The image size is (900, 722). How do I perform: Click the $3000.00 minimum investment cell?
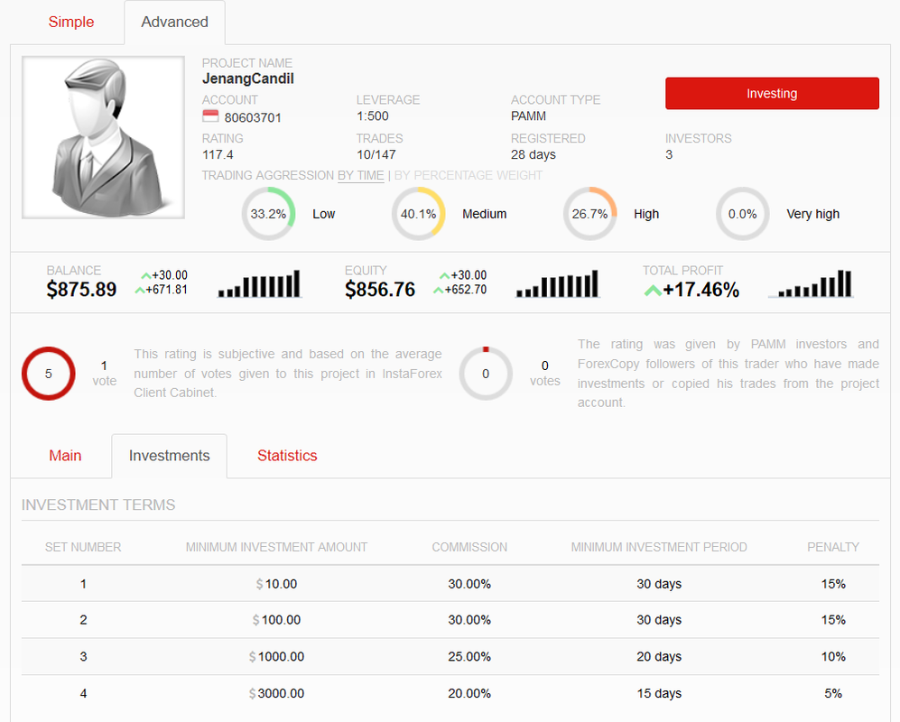tap(276, 693)
